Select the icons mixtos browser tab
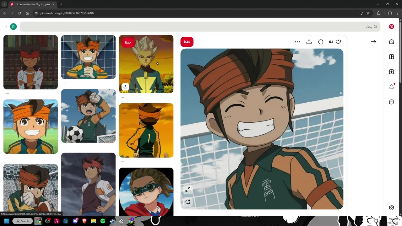 click(32, 4)
